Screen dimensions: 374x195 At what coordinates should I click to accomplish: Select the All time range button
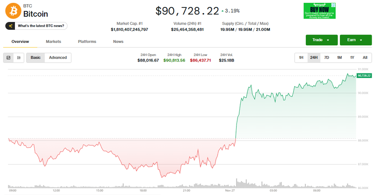tap(365, 58)
